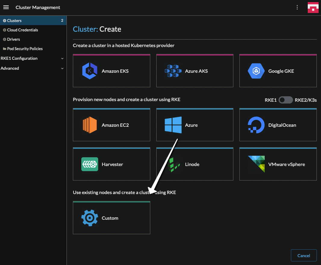Screen dimensions: 321x265
Task: Select the Linode provider card
Action: (195, 164)
